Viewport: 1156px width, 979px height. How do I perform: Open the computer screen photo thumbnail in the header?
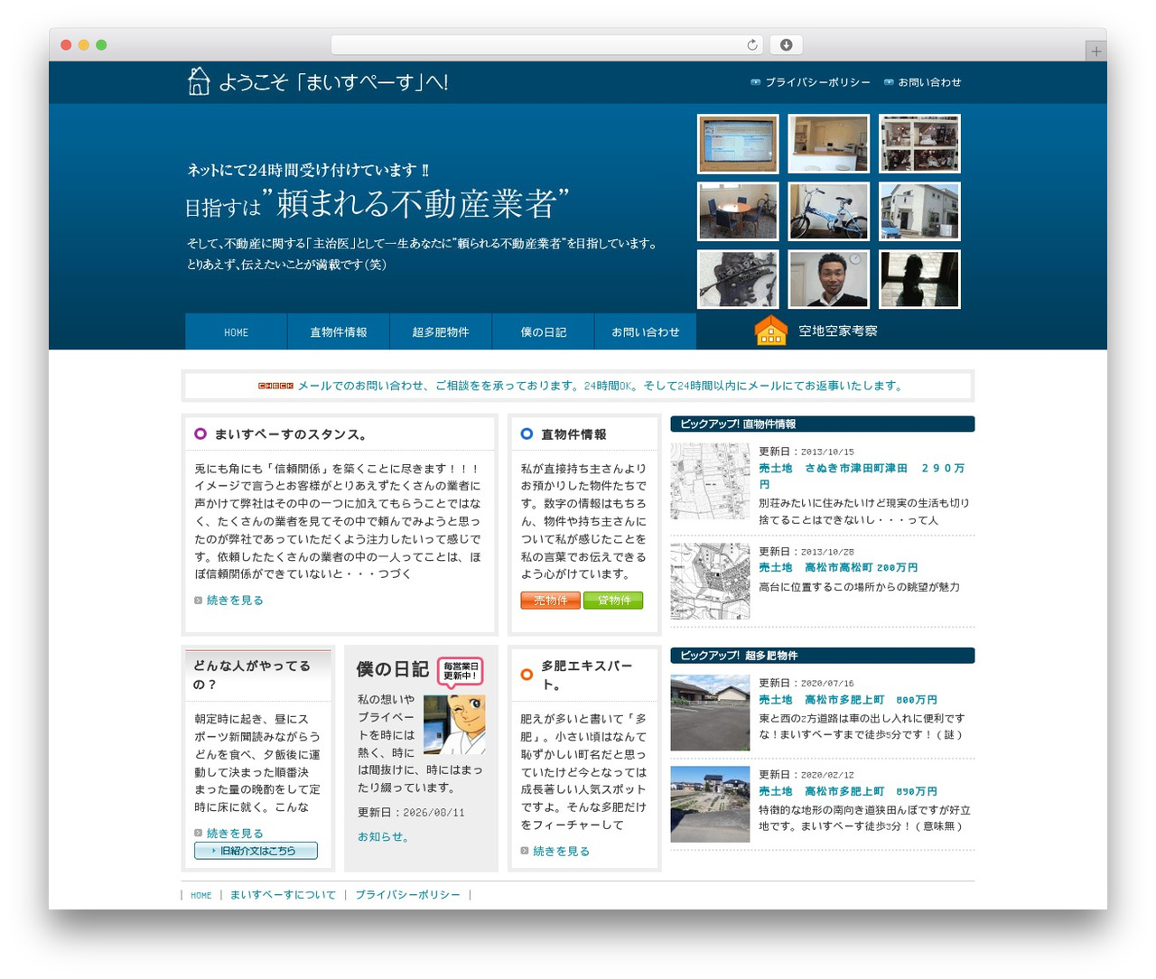click(x=738, y=144)
